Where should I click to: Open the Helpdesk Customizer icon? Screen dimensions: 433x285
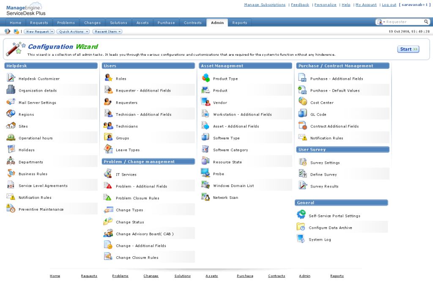click(11, 77)
